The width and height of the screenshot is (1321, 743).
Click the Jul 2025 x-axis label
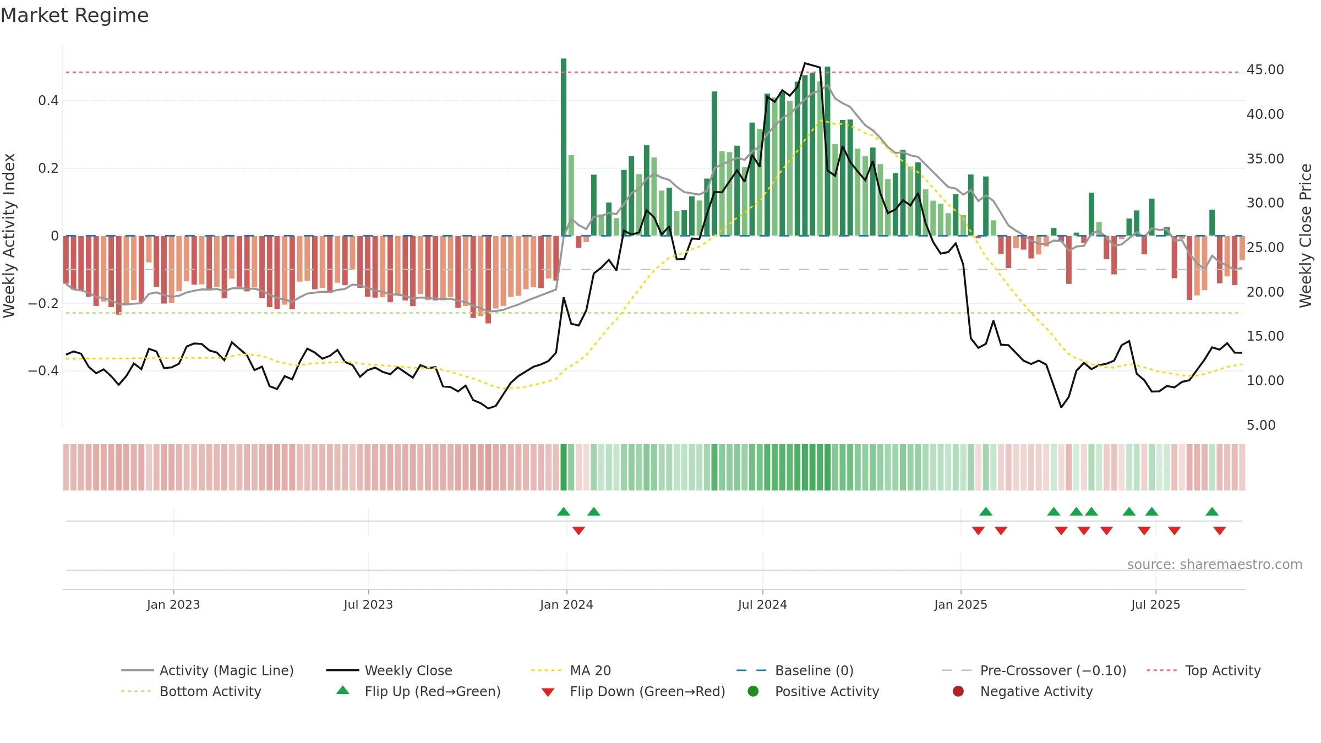click(1156, 605)
